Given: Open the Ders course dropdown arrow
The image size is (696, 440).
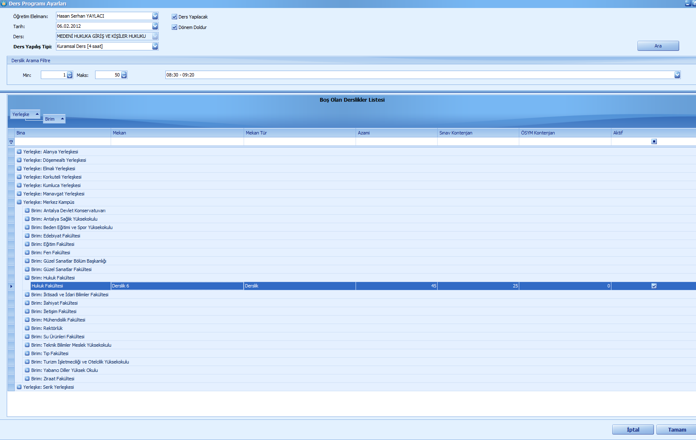Looking at the screenshot, I should point(155,36).
